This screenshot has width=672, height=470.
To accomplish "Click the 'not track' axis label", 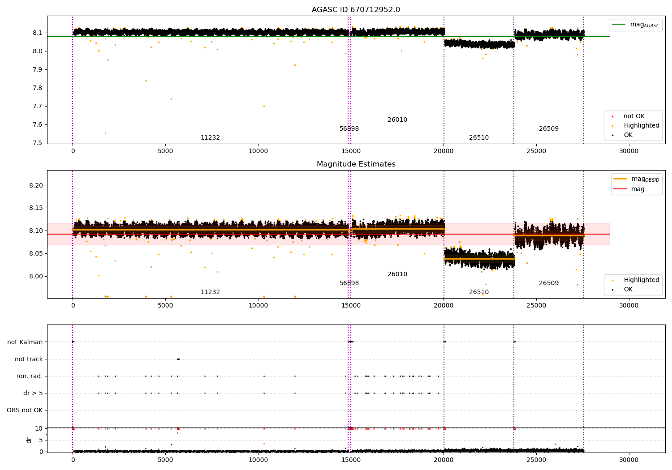I will coord(29,359).
